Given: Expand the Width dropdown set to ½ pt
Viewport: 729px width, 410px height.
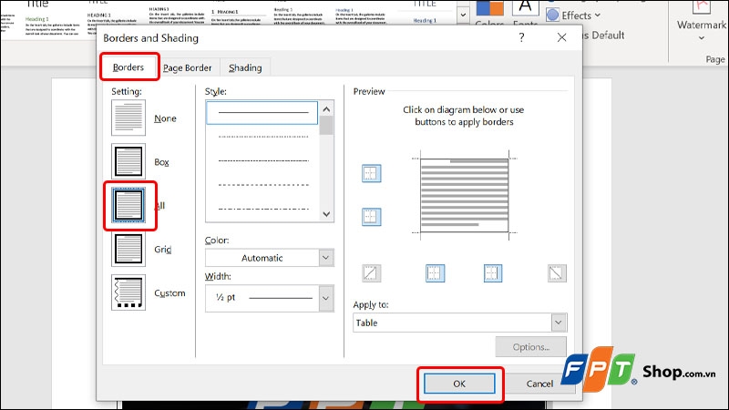Looking at the screenshot, I should [270, 297].
